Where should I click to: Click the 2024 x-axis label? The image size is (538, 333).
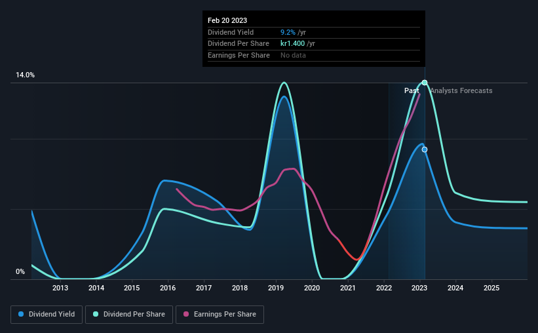pos(455,288)
